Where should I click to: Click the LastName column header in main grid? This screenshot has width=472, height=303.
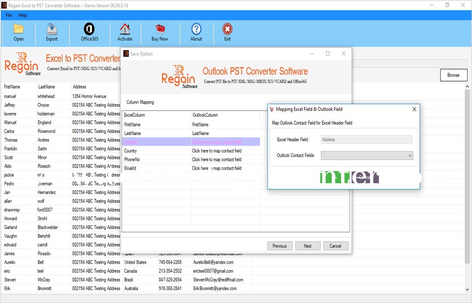47,87
